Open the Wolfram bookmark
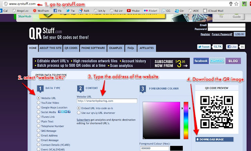251x151 pixels. pos(41,11)
